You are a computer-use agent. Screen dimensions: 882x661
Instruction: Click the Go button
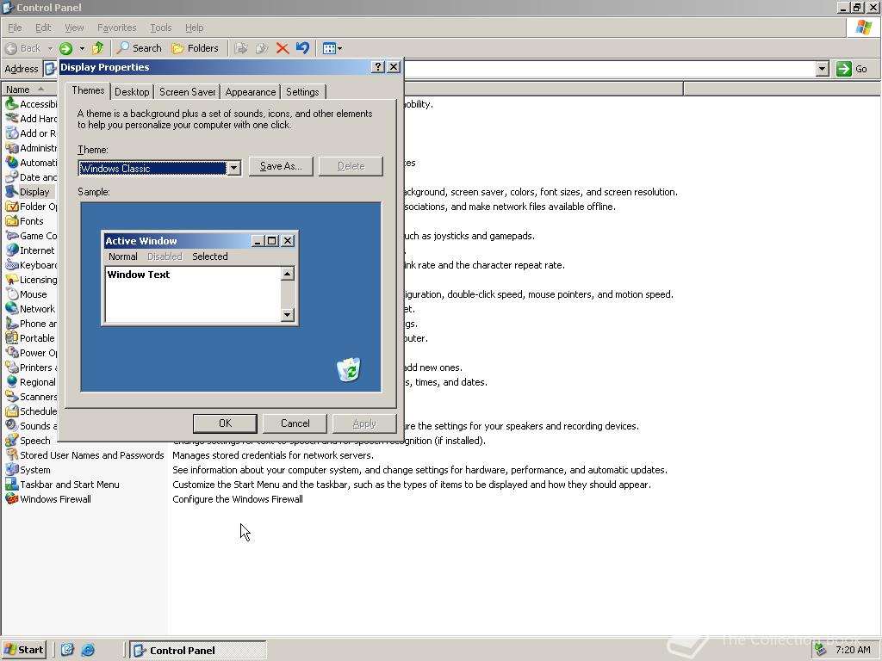852,69
